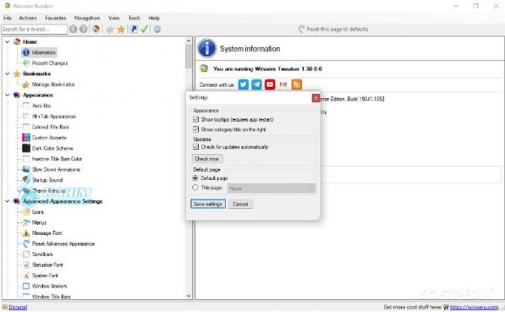Open the RSS feed icon
This screenshot has height=312, width=505.
click(x=296, y=85)
